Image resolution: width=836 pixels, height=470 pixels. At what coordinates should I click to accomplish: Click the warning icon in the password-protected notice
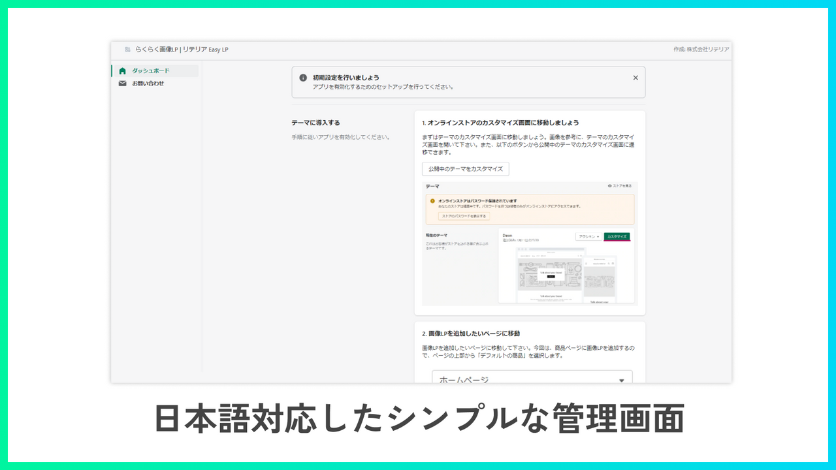coord(432,200)
